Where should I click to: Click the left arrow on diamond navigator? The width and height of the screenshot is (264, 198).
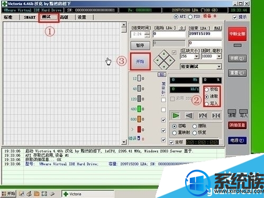point(158,60)
